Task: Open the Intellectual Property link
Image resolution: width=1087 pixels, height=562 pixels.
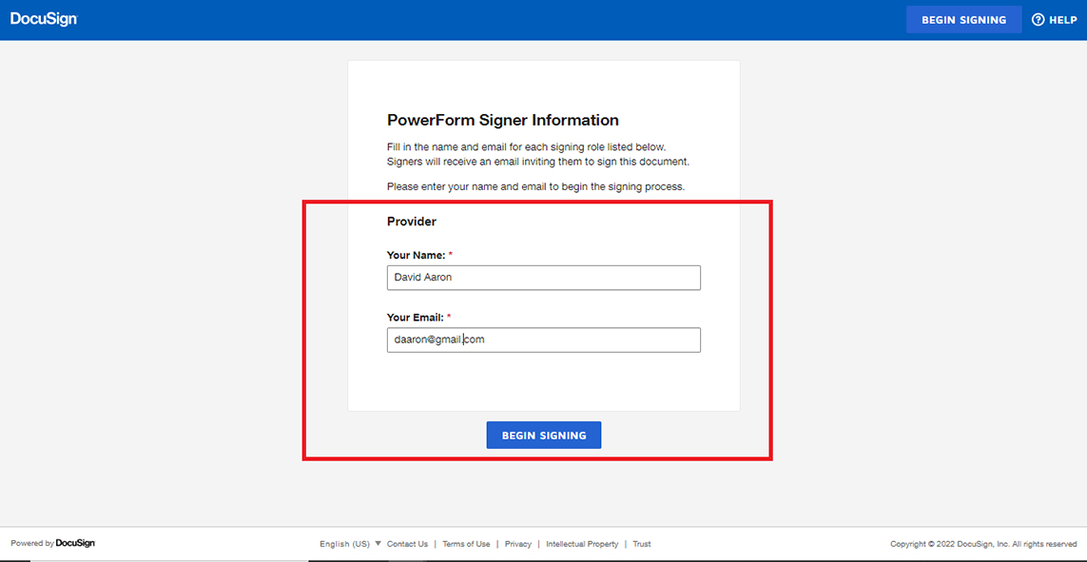Action: click(x=582, y=544)
